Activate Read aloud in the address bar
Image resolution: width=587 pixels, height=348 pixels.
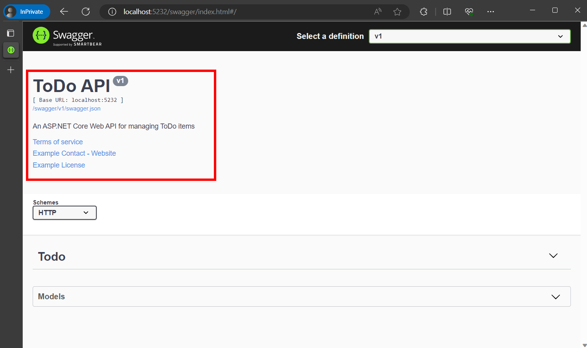point(377,11)
